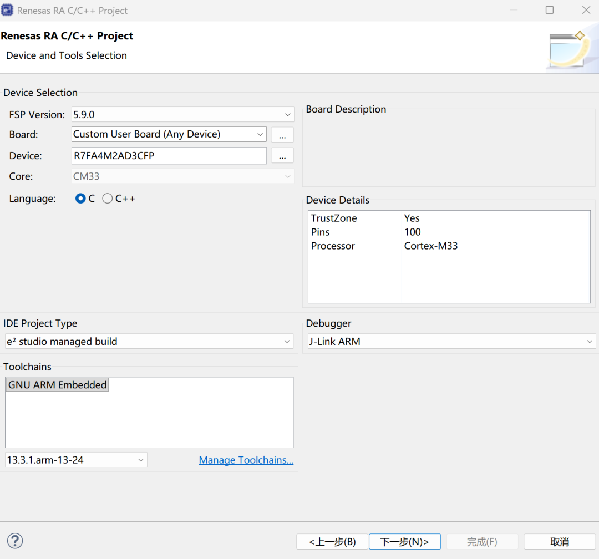Select GNU ARM Embedded toolchain
This screenshot has width=599, height=559.
click(57, 385)
